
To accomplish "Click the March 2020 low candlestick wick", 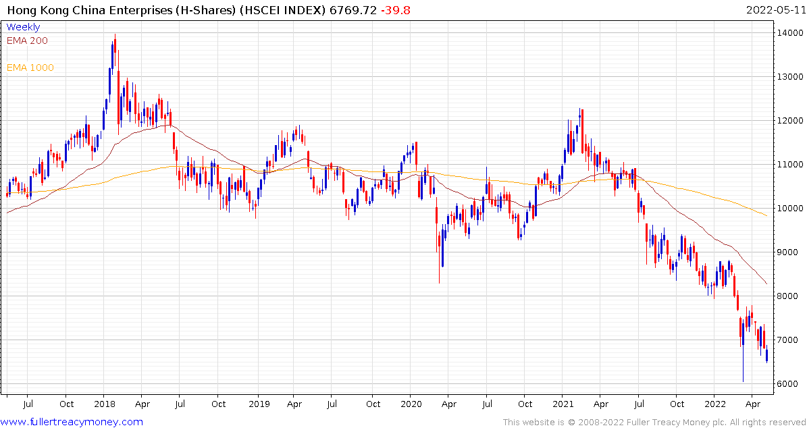I will click(x=439, y=257).
